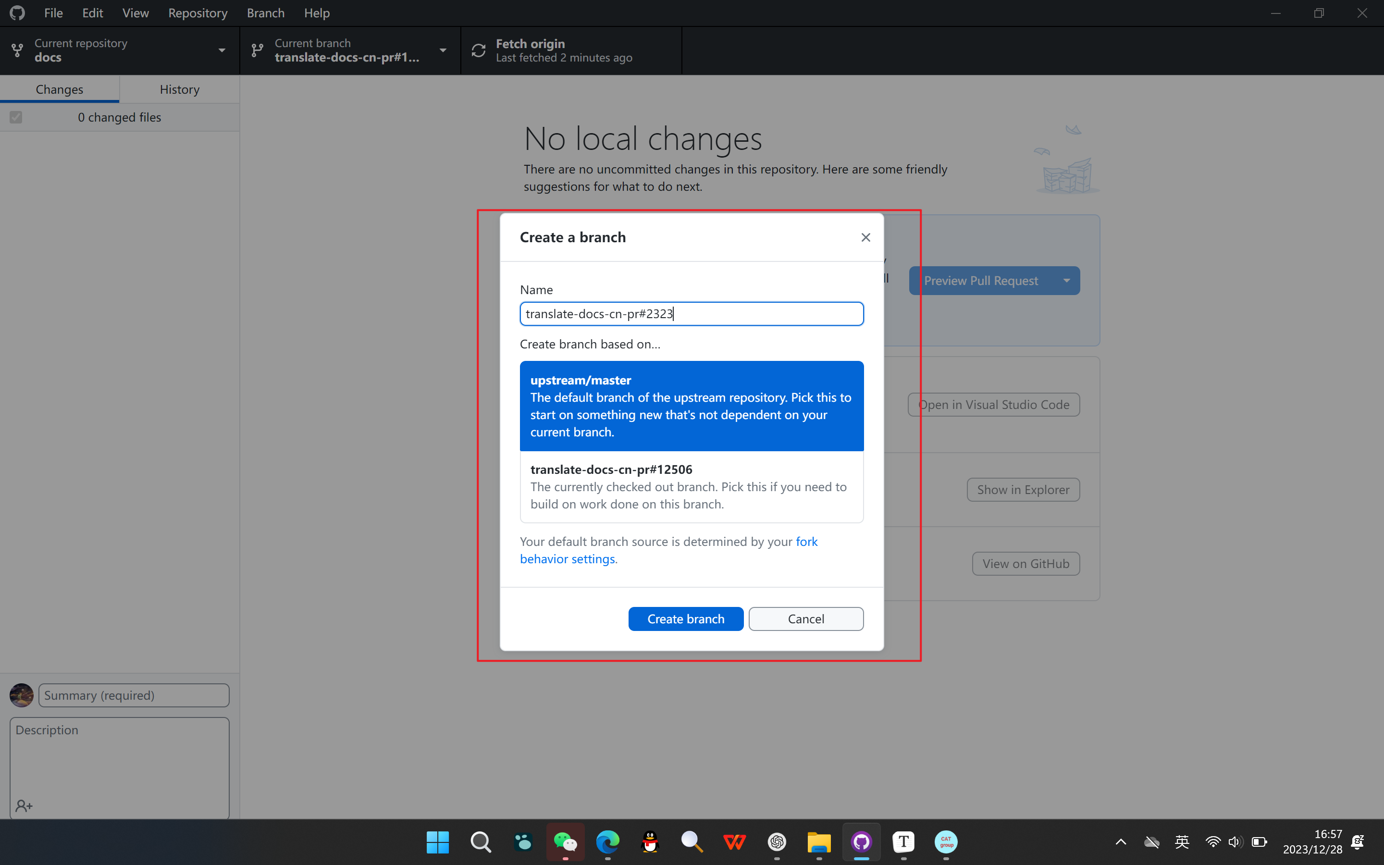Click the Create branch button
The image size is (1384, 865).
coord(685,619)
